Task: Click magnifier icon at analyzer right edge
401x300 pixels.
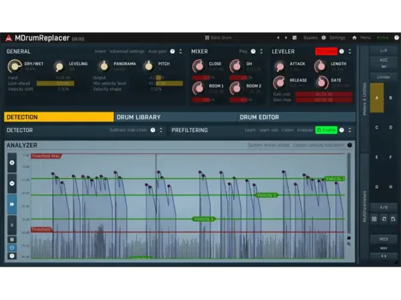Action: 349,244
